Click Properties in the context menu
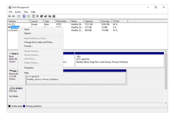The height and width of the screenshot is (117, 175). [29, 68]
